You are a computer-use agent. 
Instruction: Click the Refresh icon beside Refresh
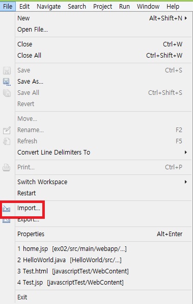[7, 141]
